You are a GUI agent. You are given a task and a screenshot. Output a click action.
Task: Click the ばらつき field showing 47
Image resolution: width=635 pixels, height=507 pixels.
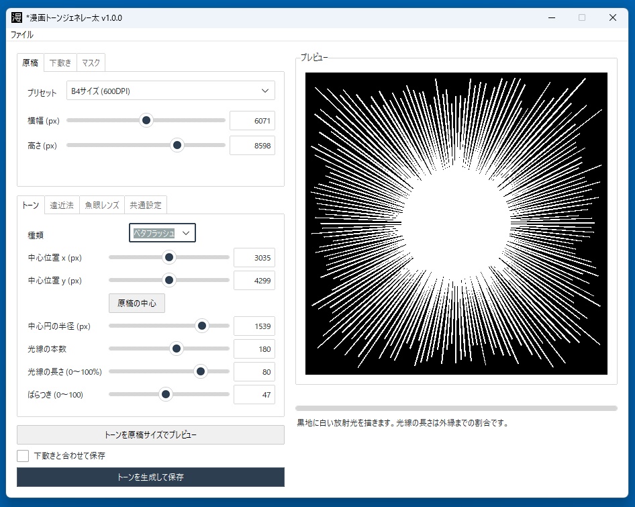[x=254, y=395]
